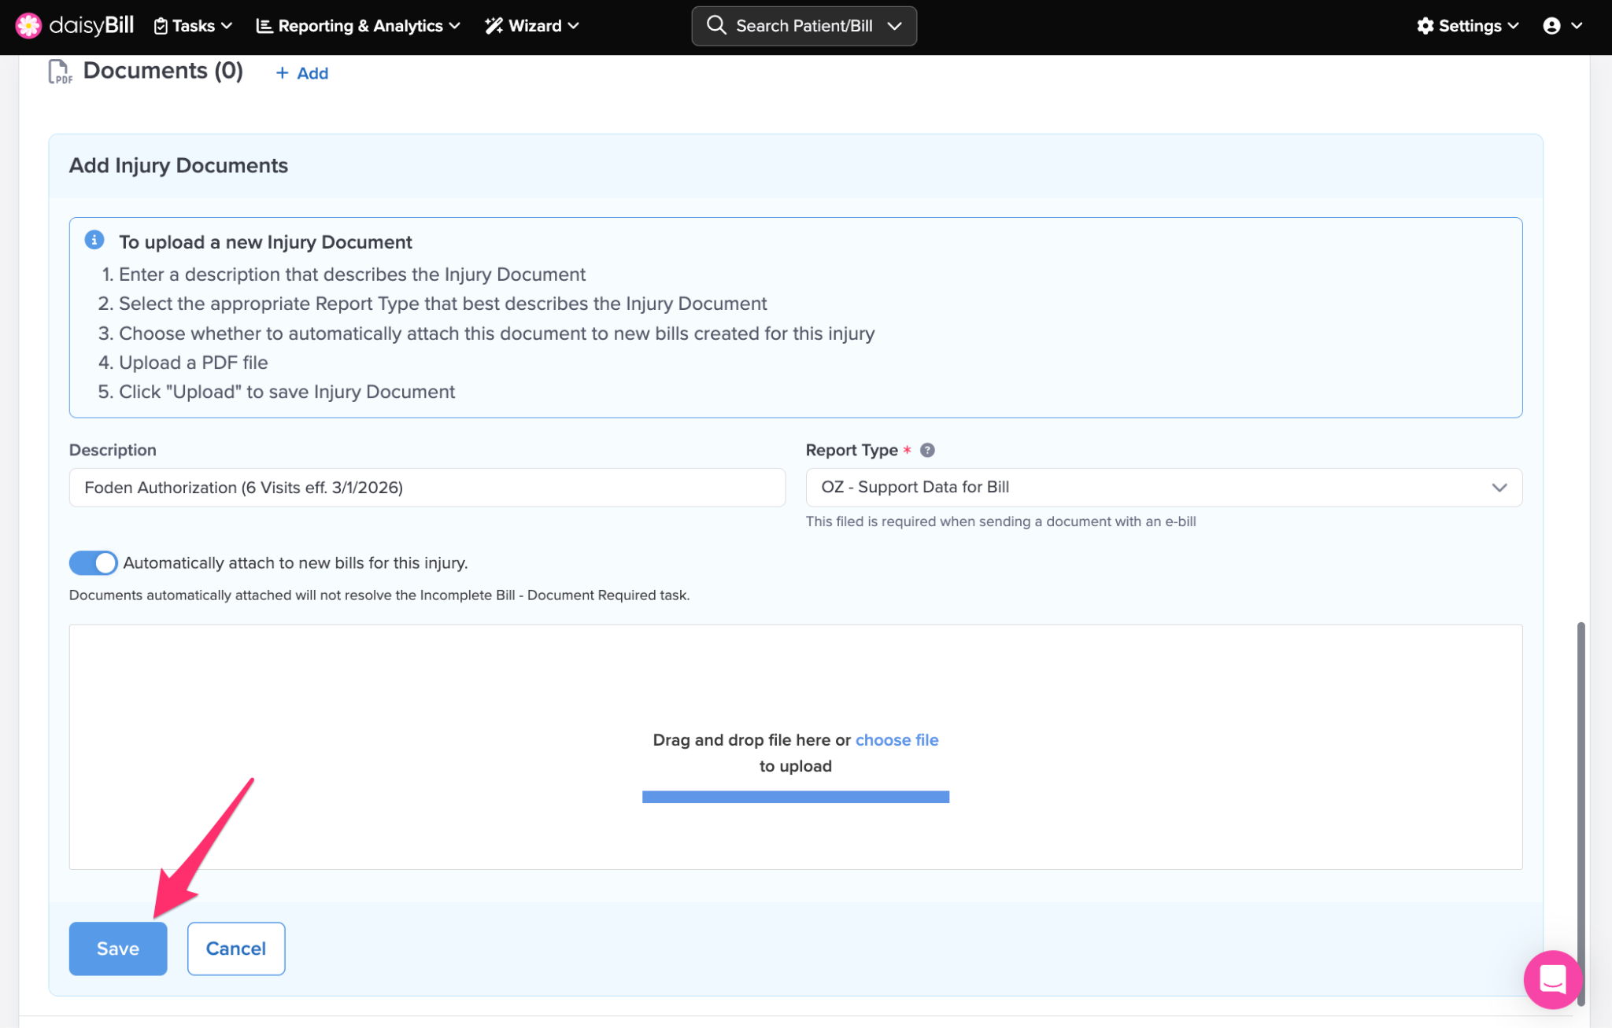Click the user account avatar icon
1612x1028 pixels.
point(1551,26)
